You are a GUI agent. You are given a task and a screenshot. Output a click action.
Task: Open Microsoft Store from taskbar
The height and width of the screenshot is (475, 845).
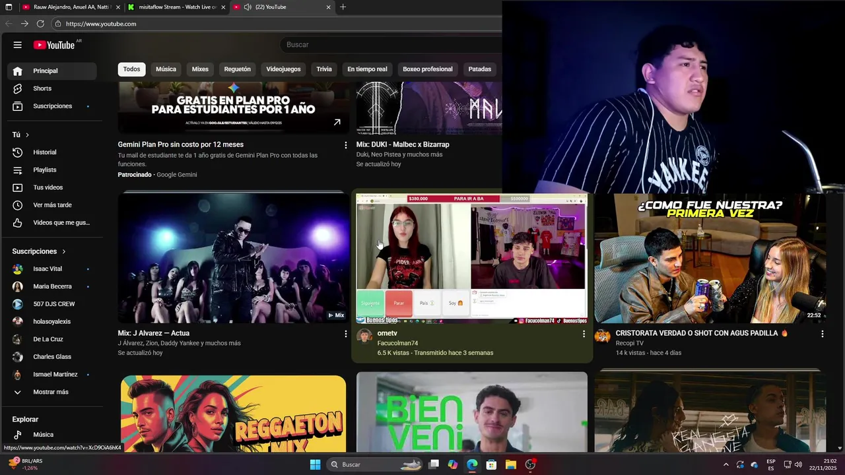(x=491, y=464)
